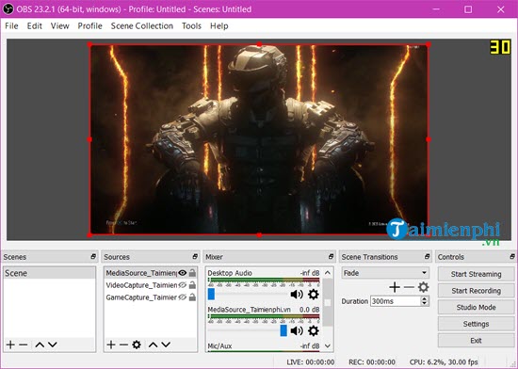518x369 pixels.
Task: Open transition properties gear icon
Action: pyautogui.click(x=423, y=287)
